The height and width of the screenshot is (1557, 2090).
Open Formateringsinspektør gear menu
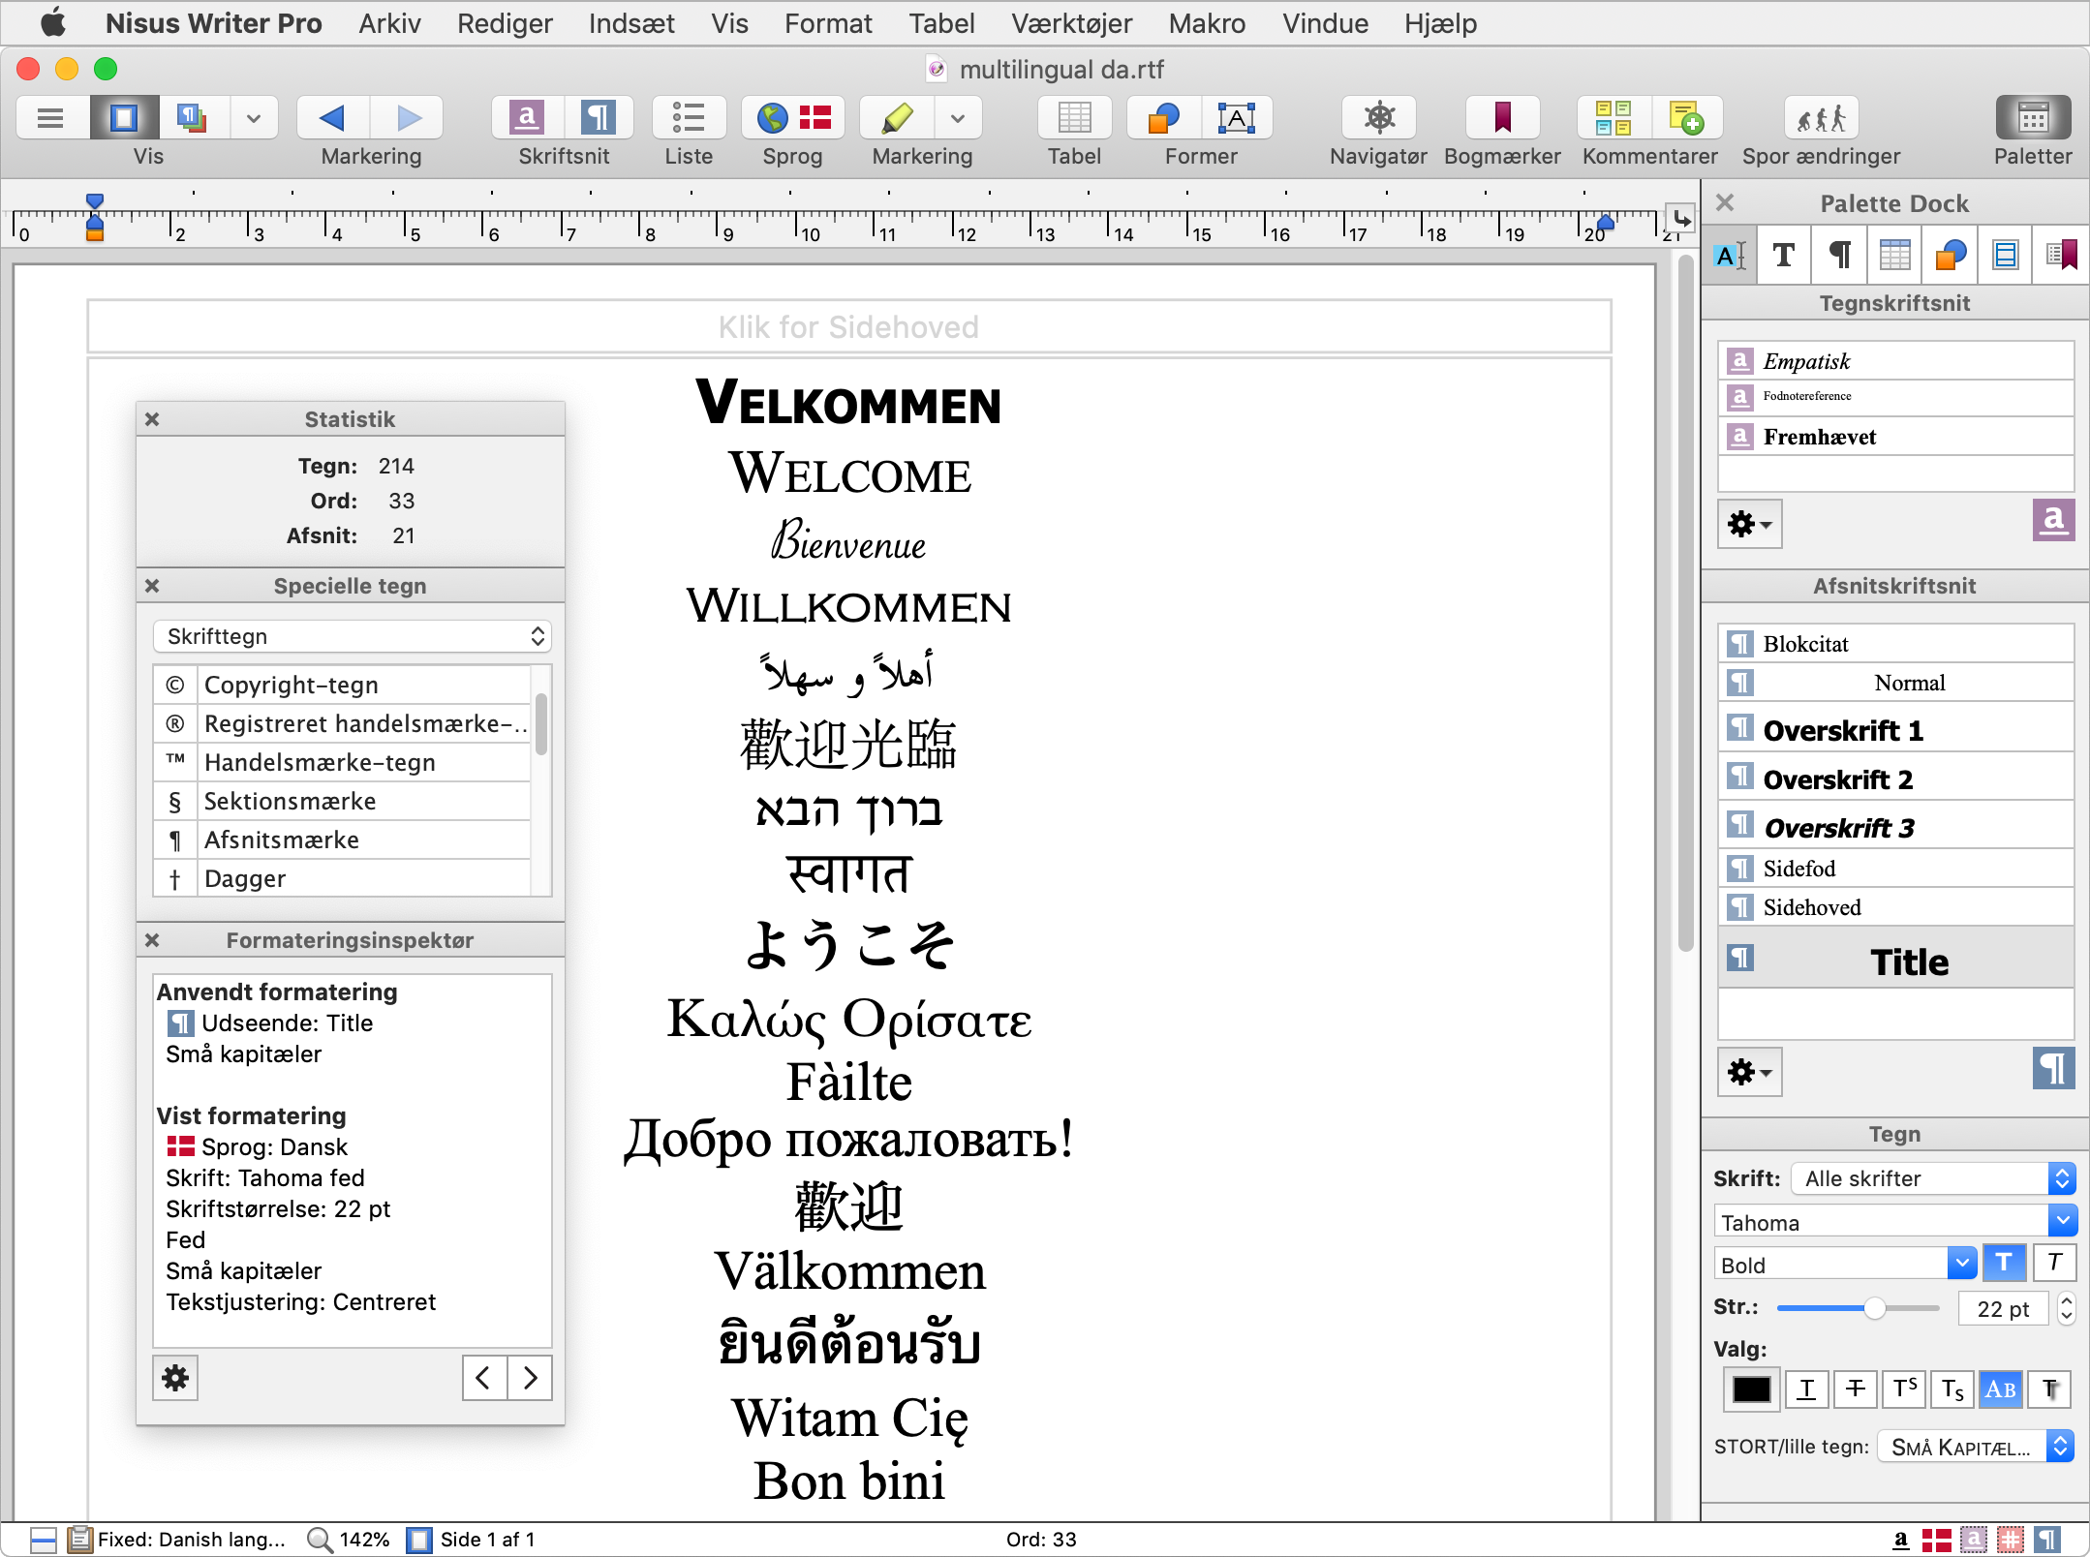click(175, 1378)
